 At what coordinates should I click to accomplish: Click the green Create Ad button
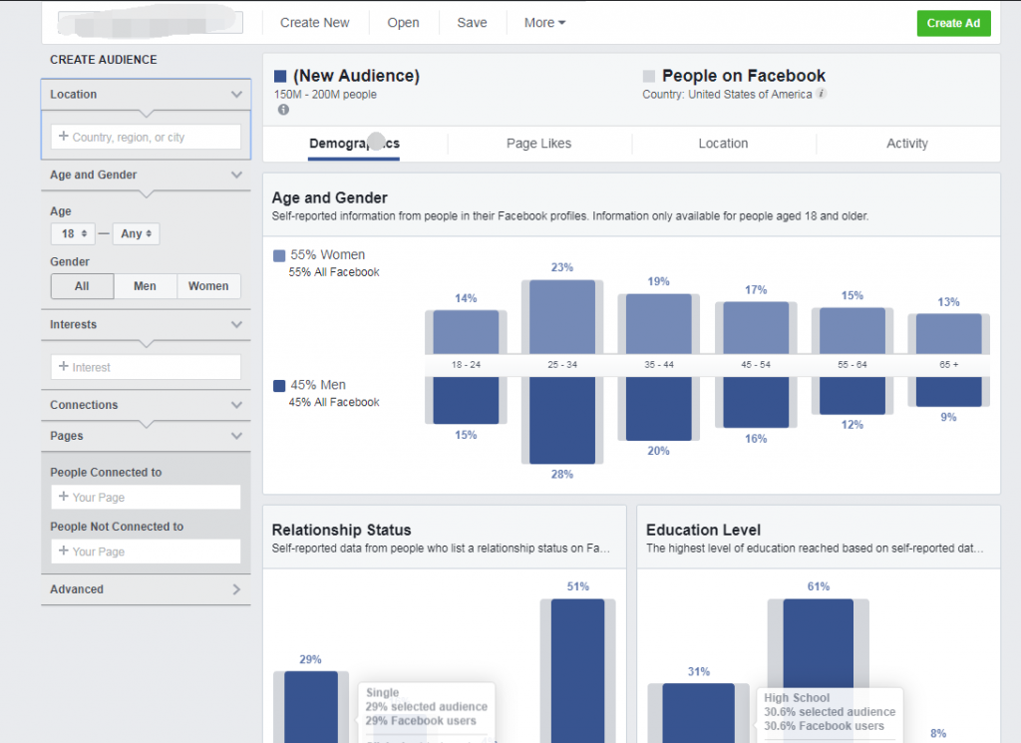click(954, 24)
